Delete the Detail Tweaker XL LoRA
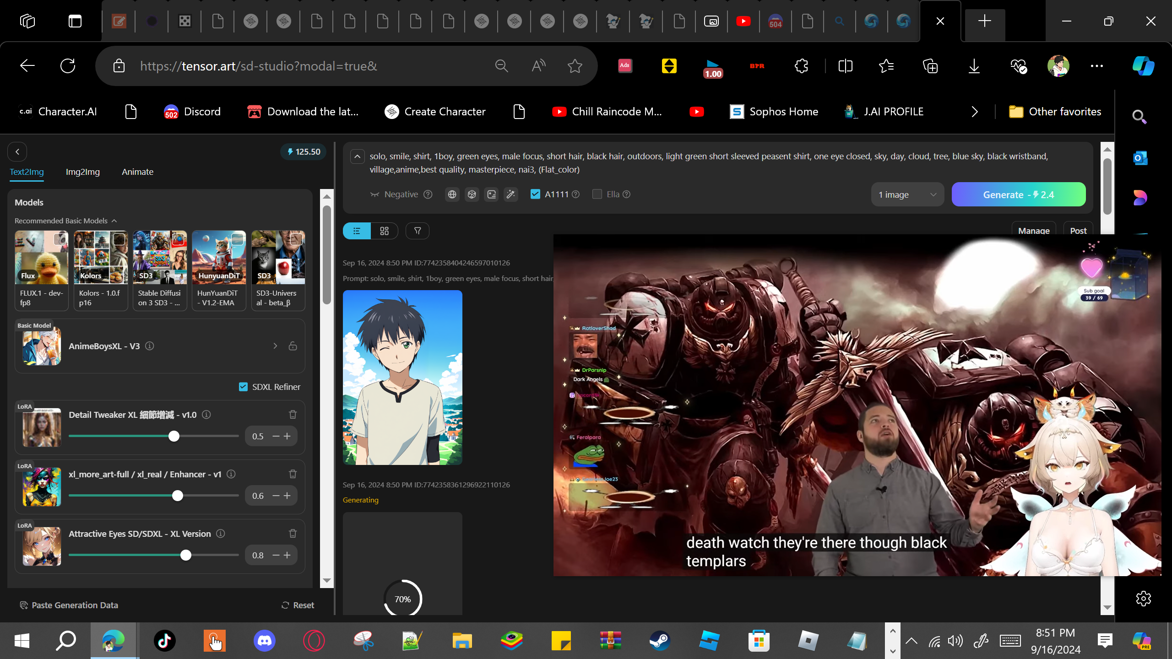Screen dimensions: 1172x659 tap(293, 415)
